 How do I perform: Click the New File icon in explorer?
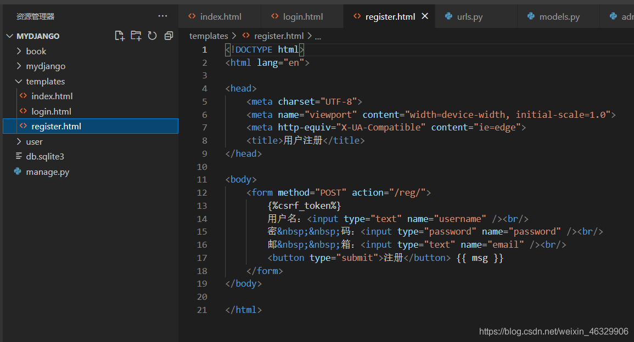pyautogui.click(x=119, y=36)
